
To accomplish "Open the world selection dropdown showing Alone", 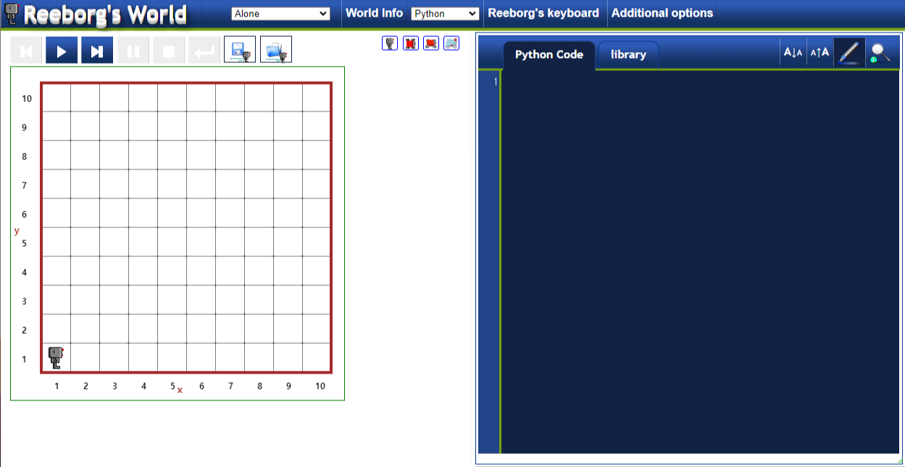I will click(280, 14).
